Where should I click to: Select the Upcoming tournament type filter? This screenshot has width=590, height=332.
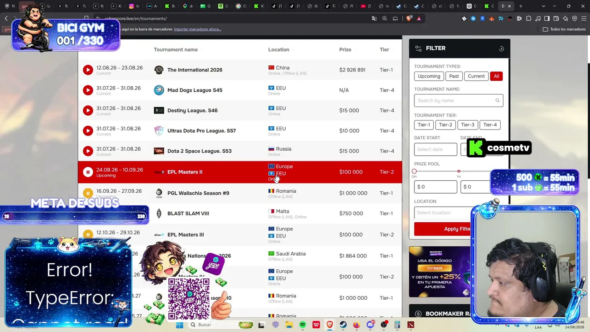[429, 76]
